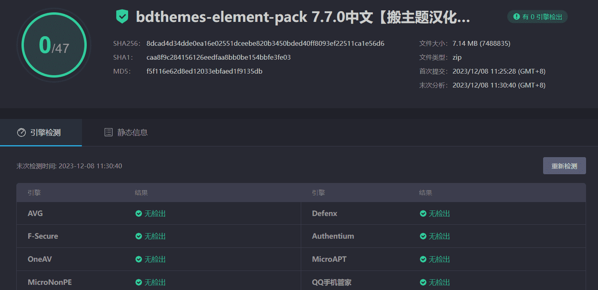This screenshot has height=290, width=598.
Task: Click the green check icon in Authentium row
Action: pos(423,236)
